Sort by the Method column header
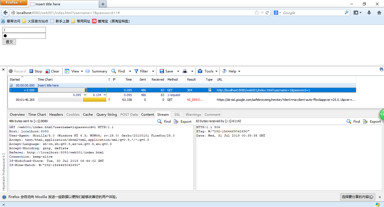384x207 pixels. pyautogui.click(x=176, y=79)
